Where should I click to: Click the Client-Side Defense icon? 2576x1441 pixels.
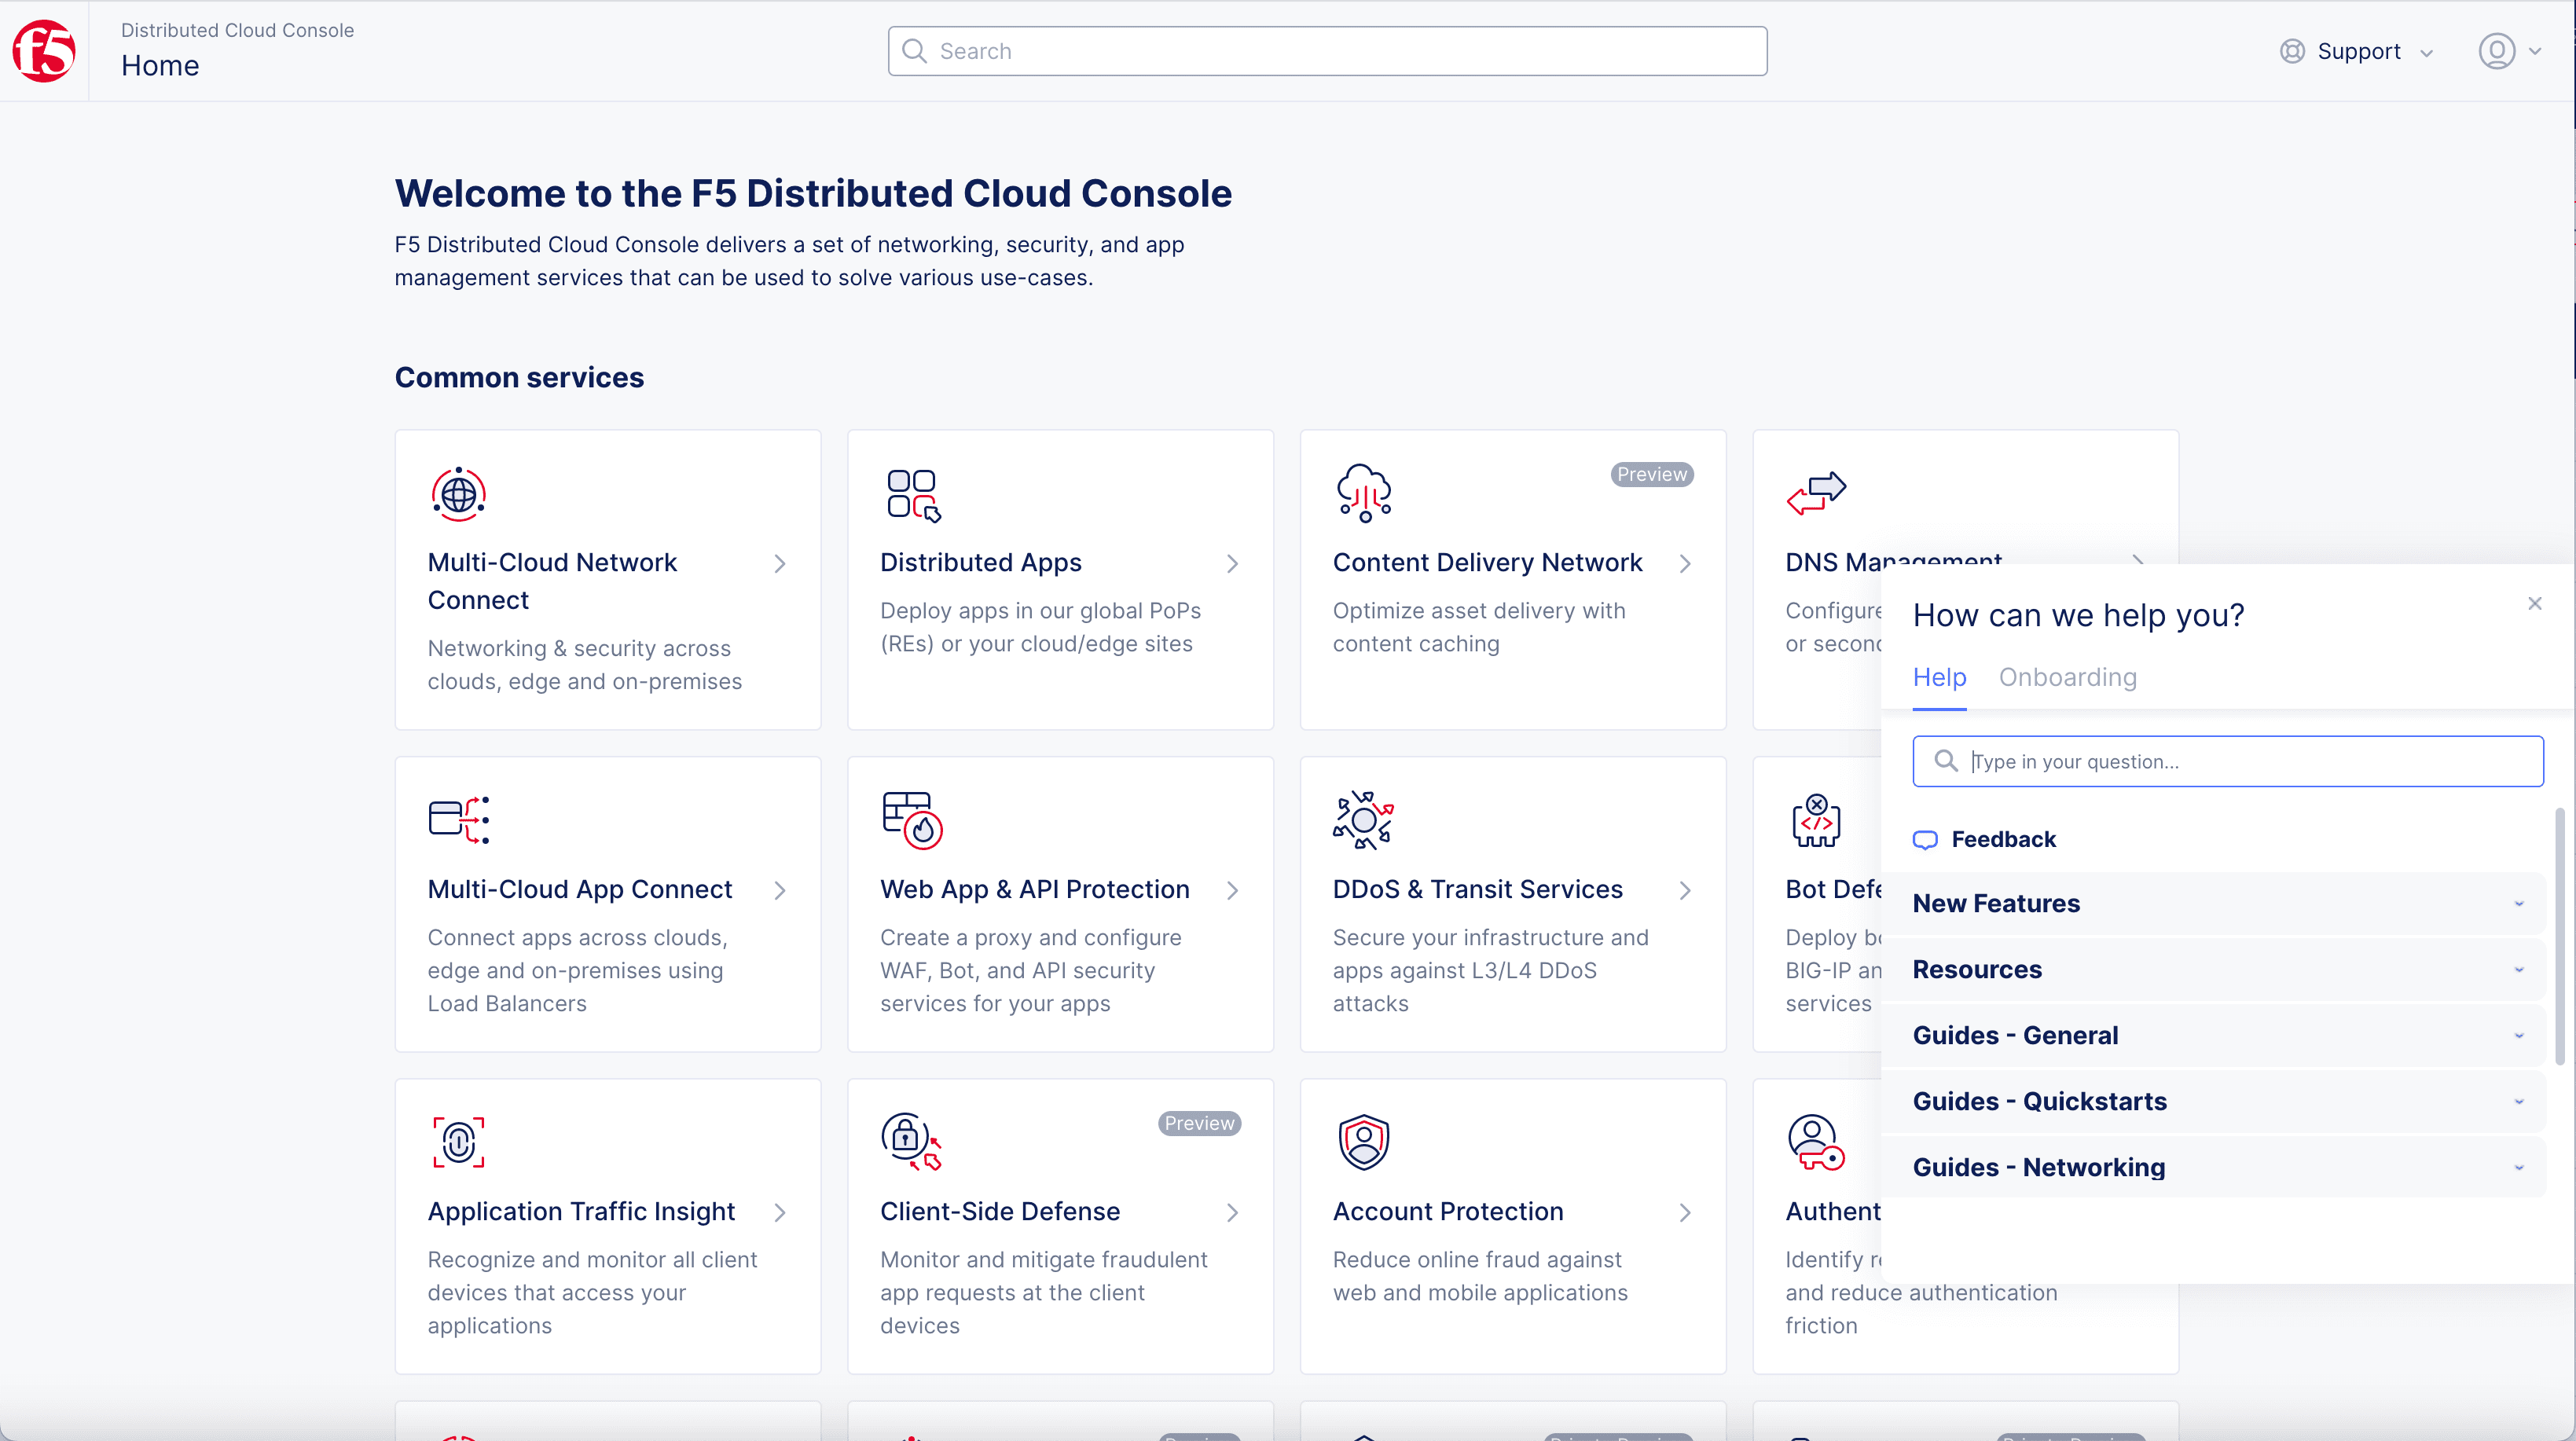911,1140
